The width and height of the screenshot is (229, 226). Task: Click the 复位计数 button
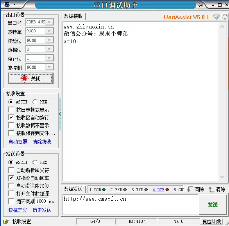(212, 221)
